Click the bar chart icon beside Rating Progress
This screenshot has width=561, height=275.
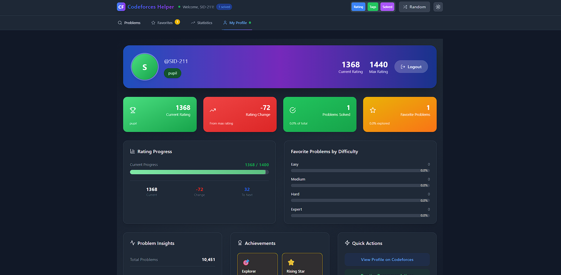click(132, 151)
